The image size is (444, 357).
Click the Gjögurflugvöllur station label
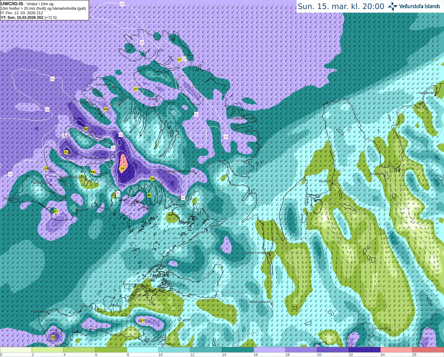click(x=244, y=118)
